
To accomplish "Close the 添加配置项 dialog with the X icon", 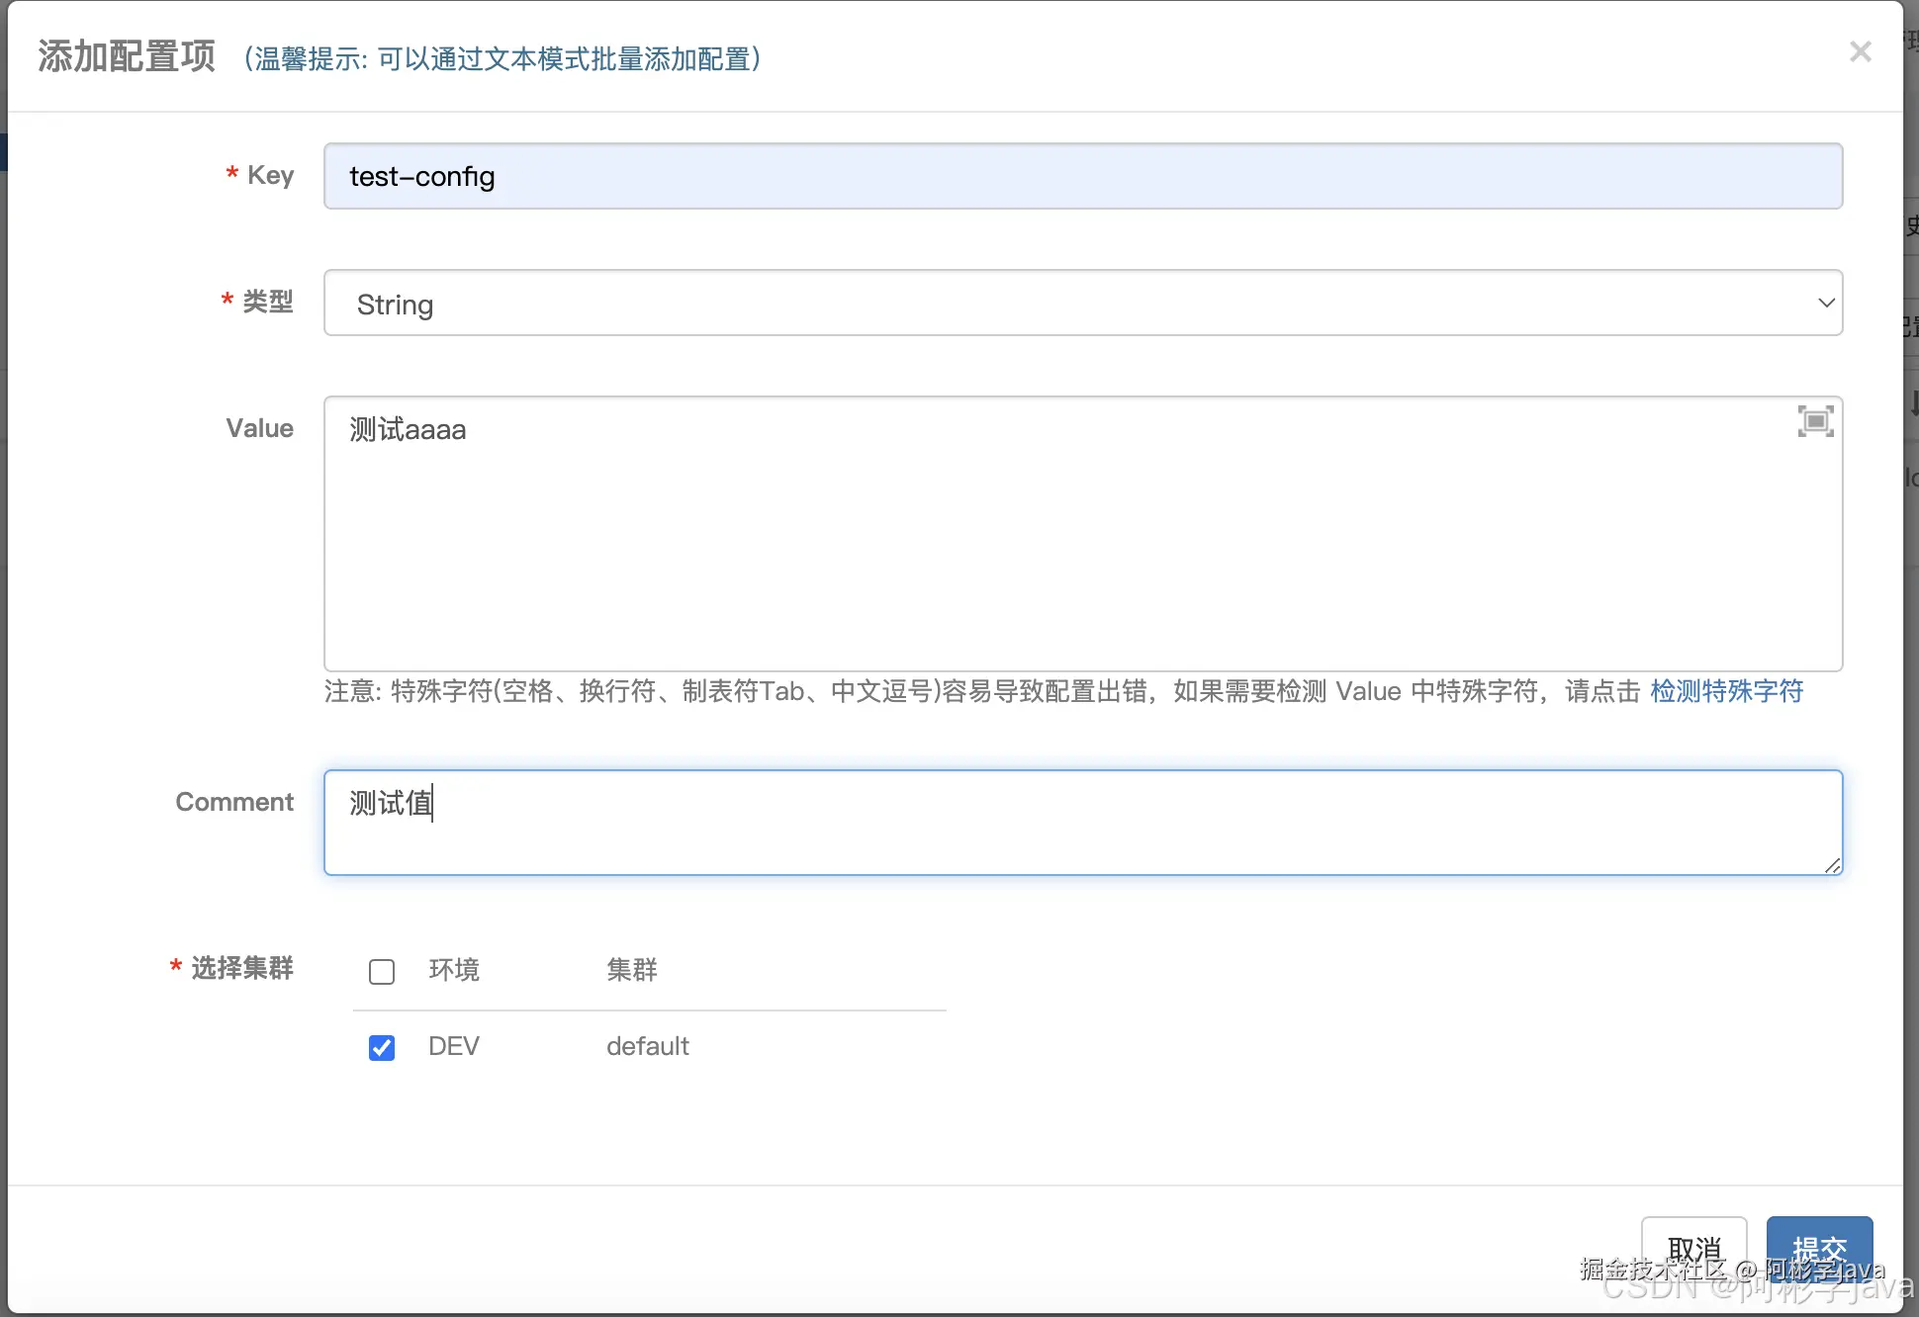I will pos(1861,51).
